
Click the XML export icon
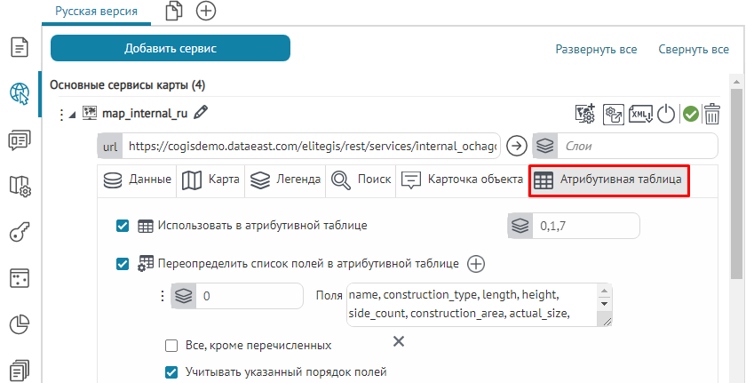tap(639, 113)
